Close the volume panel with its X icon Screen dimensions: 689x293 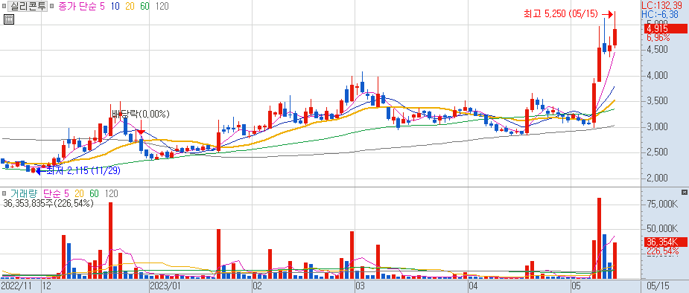[x=684, y=192]
